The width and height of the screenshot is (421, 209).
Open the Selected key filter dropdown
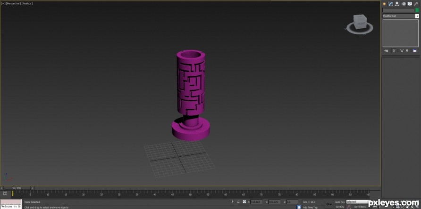pyautogui.click(x=358, y=202)
